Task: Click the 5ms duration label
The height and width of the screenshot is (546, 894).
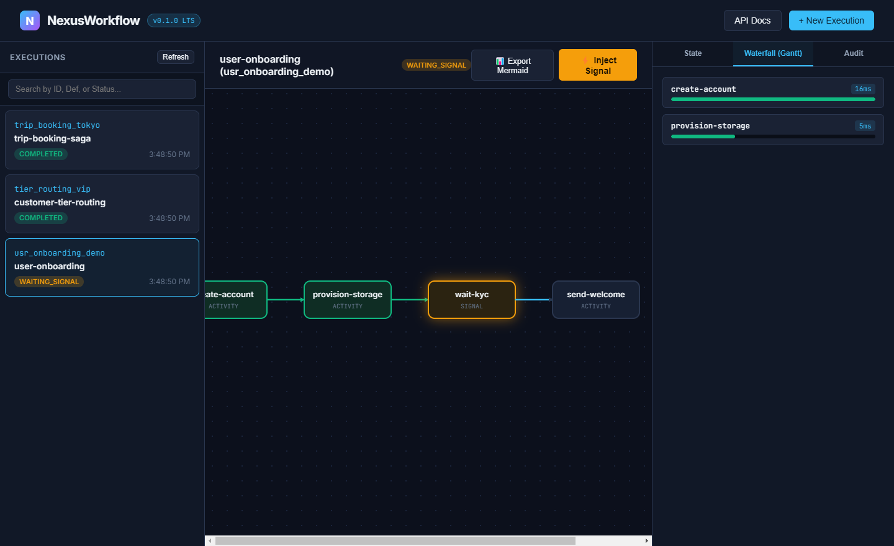Action: point(865,126)
